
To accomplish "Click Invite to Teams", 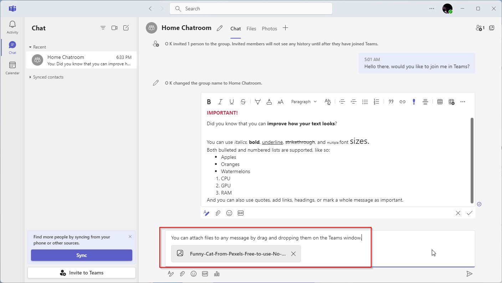I will (82, 273).
